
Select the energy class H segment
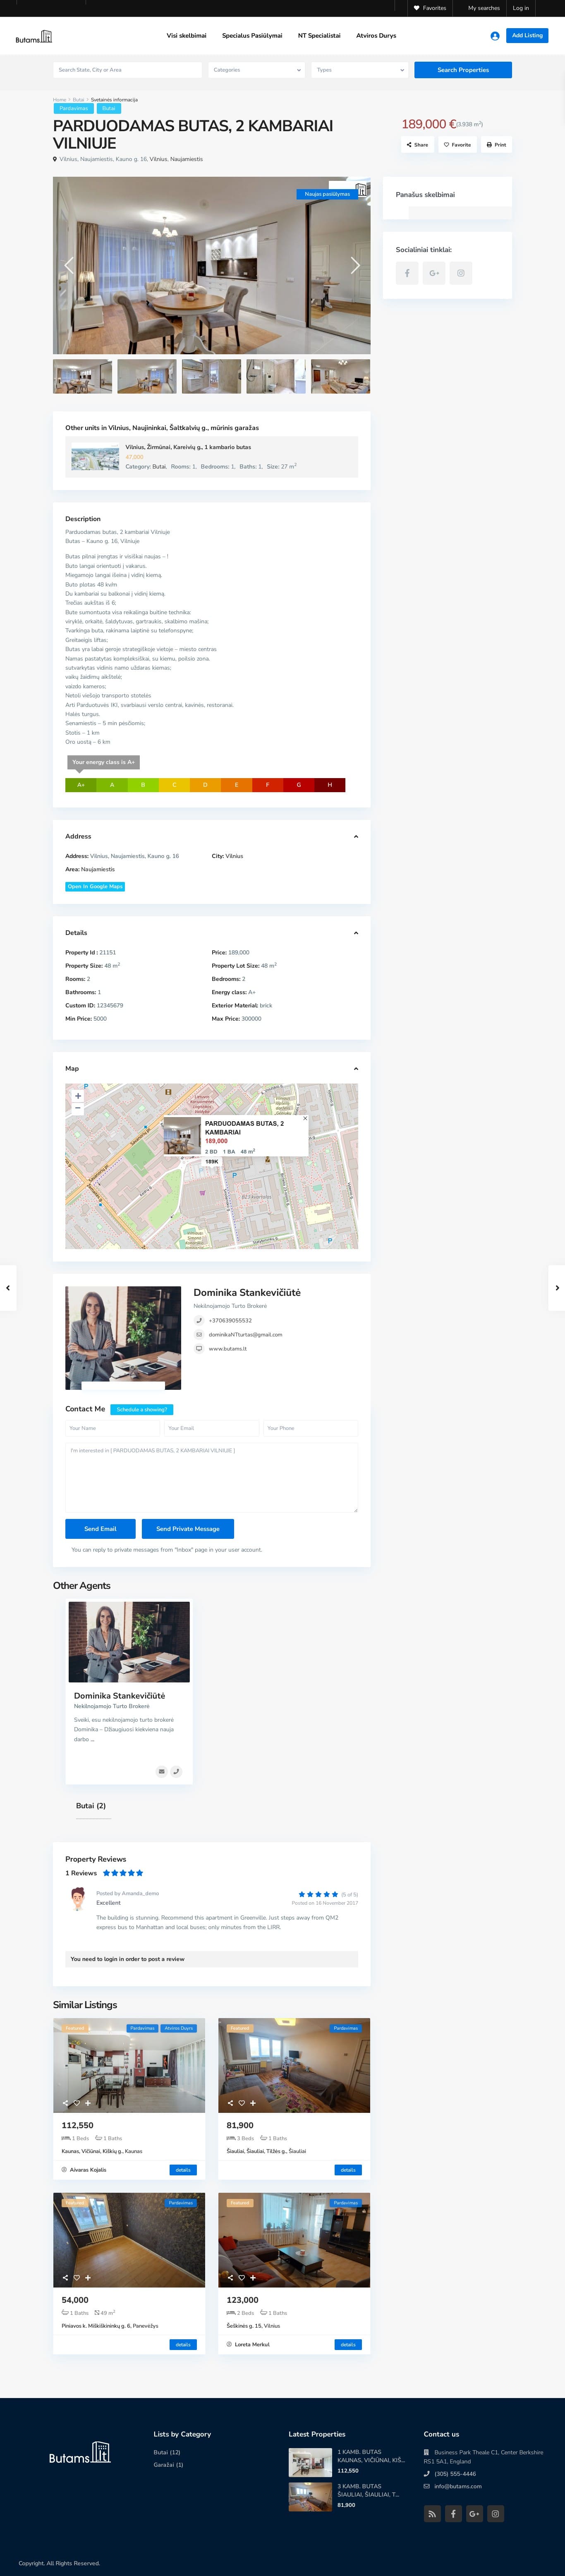(x=330, y=785)
